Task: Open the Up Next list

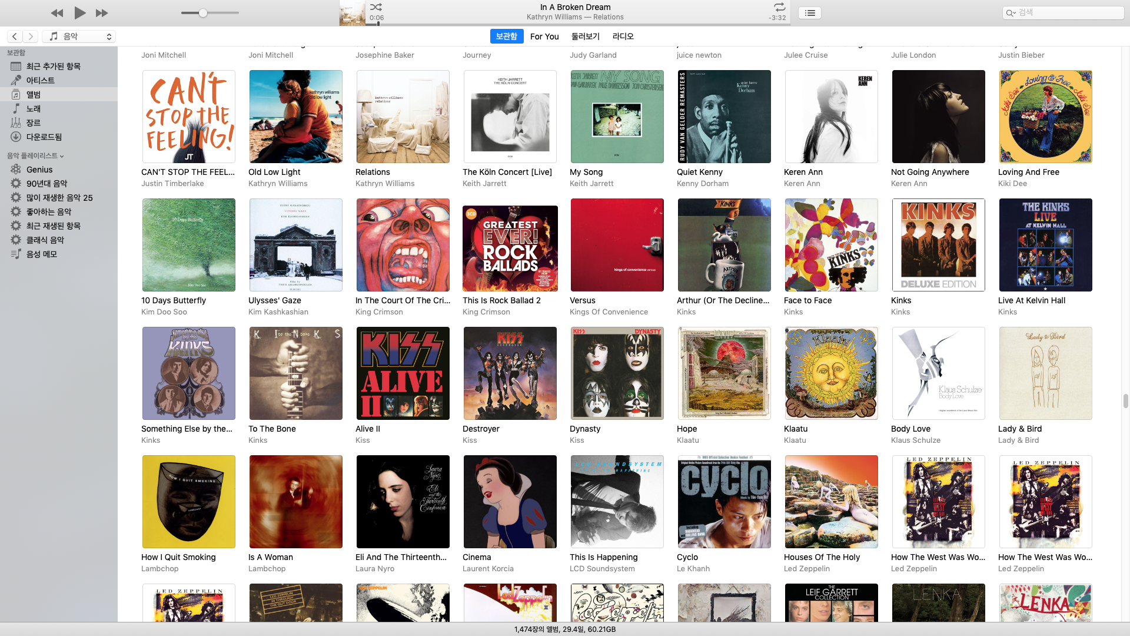Action: [810, 13]
